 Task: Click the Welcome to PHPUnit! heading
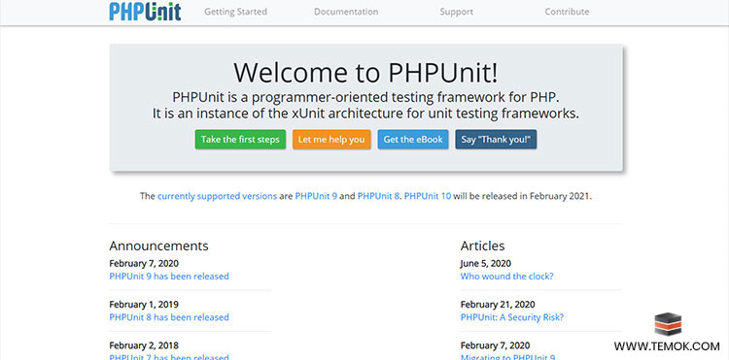click(365, 73)
